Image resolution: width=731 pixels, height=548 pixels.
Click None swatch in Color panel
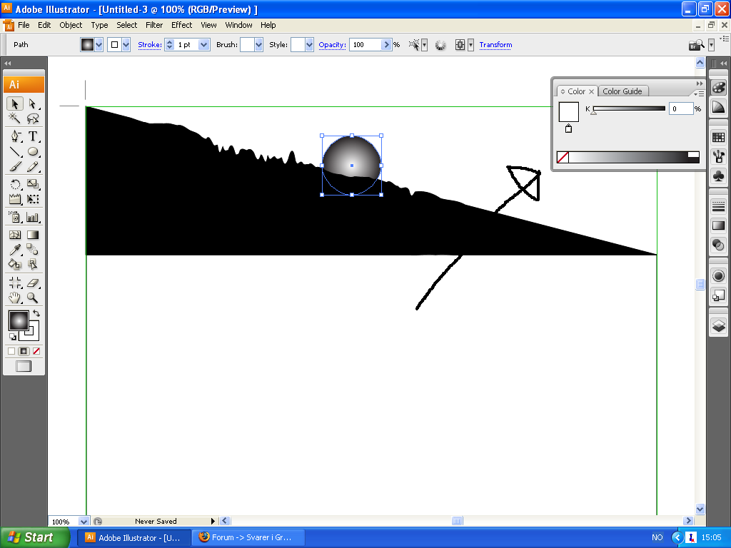(563, 157)
